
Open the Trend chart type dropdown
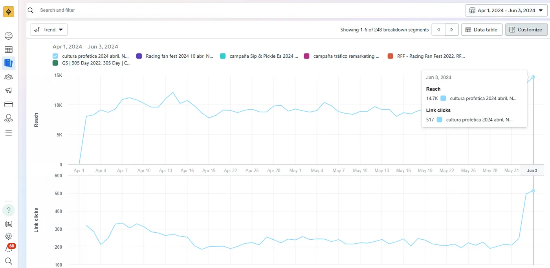(x=49, y=30)
